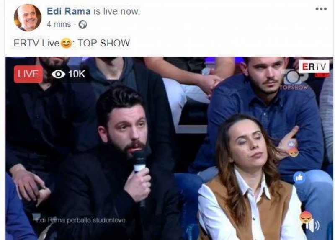
Task: Click the ERTV Live caption text
Action: [x=36, y=44]
